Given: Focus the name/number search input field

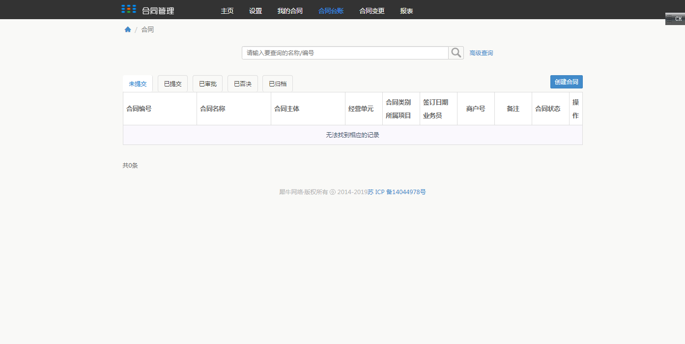Looking at the screenshot, I should 345,53.
